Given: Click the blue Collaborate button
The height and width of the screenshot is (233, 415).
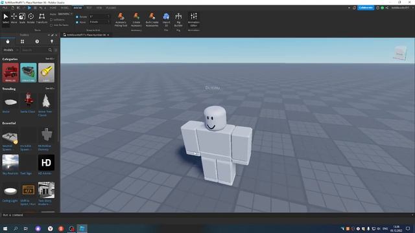Looking at the screenshot, I should pyautogui.click(x=366, y=8).
